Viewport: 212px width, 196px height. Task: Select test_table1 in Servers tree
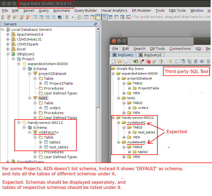(59, 147)
